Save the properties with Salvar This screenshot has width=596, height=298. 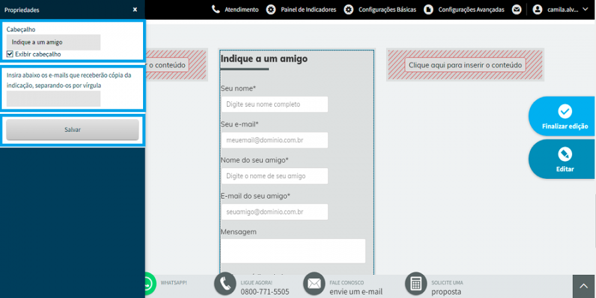72,130
